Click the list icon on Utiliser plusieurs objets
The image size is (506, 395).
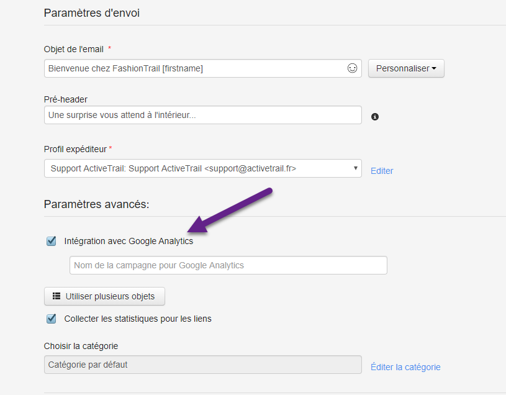[x=56, y=296]
